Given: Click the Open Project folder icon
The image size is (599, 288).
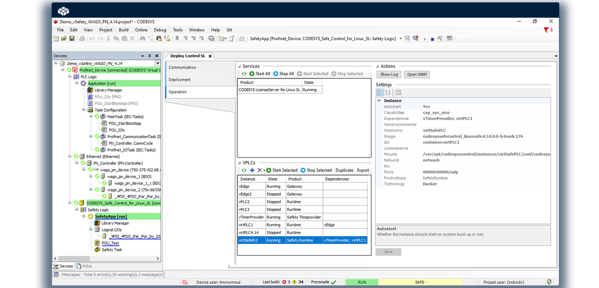Looking at the screenshot, I should point(64,38).
